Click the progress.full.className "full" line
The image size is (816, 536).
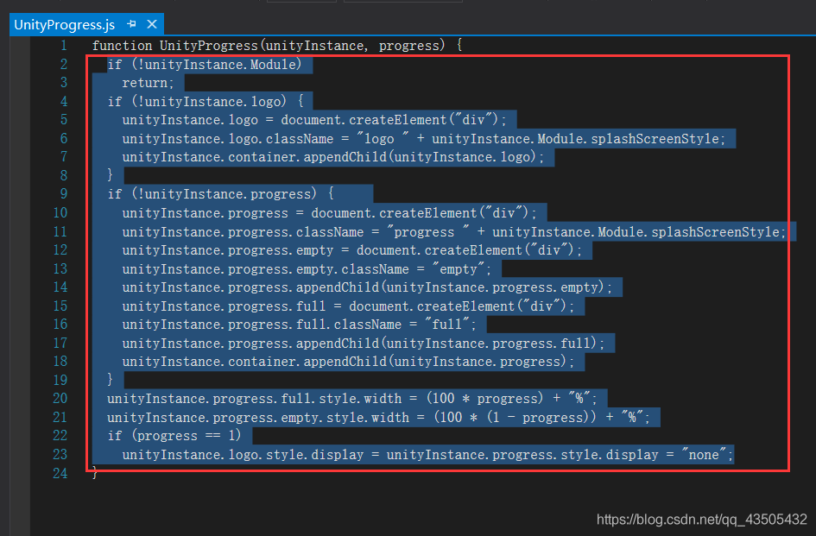pos(300,325)
